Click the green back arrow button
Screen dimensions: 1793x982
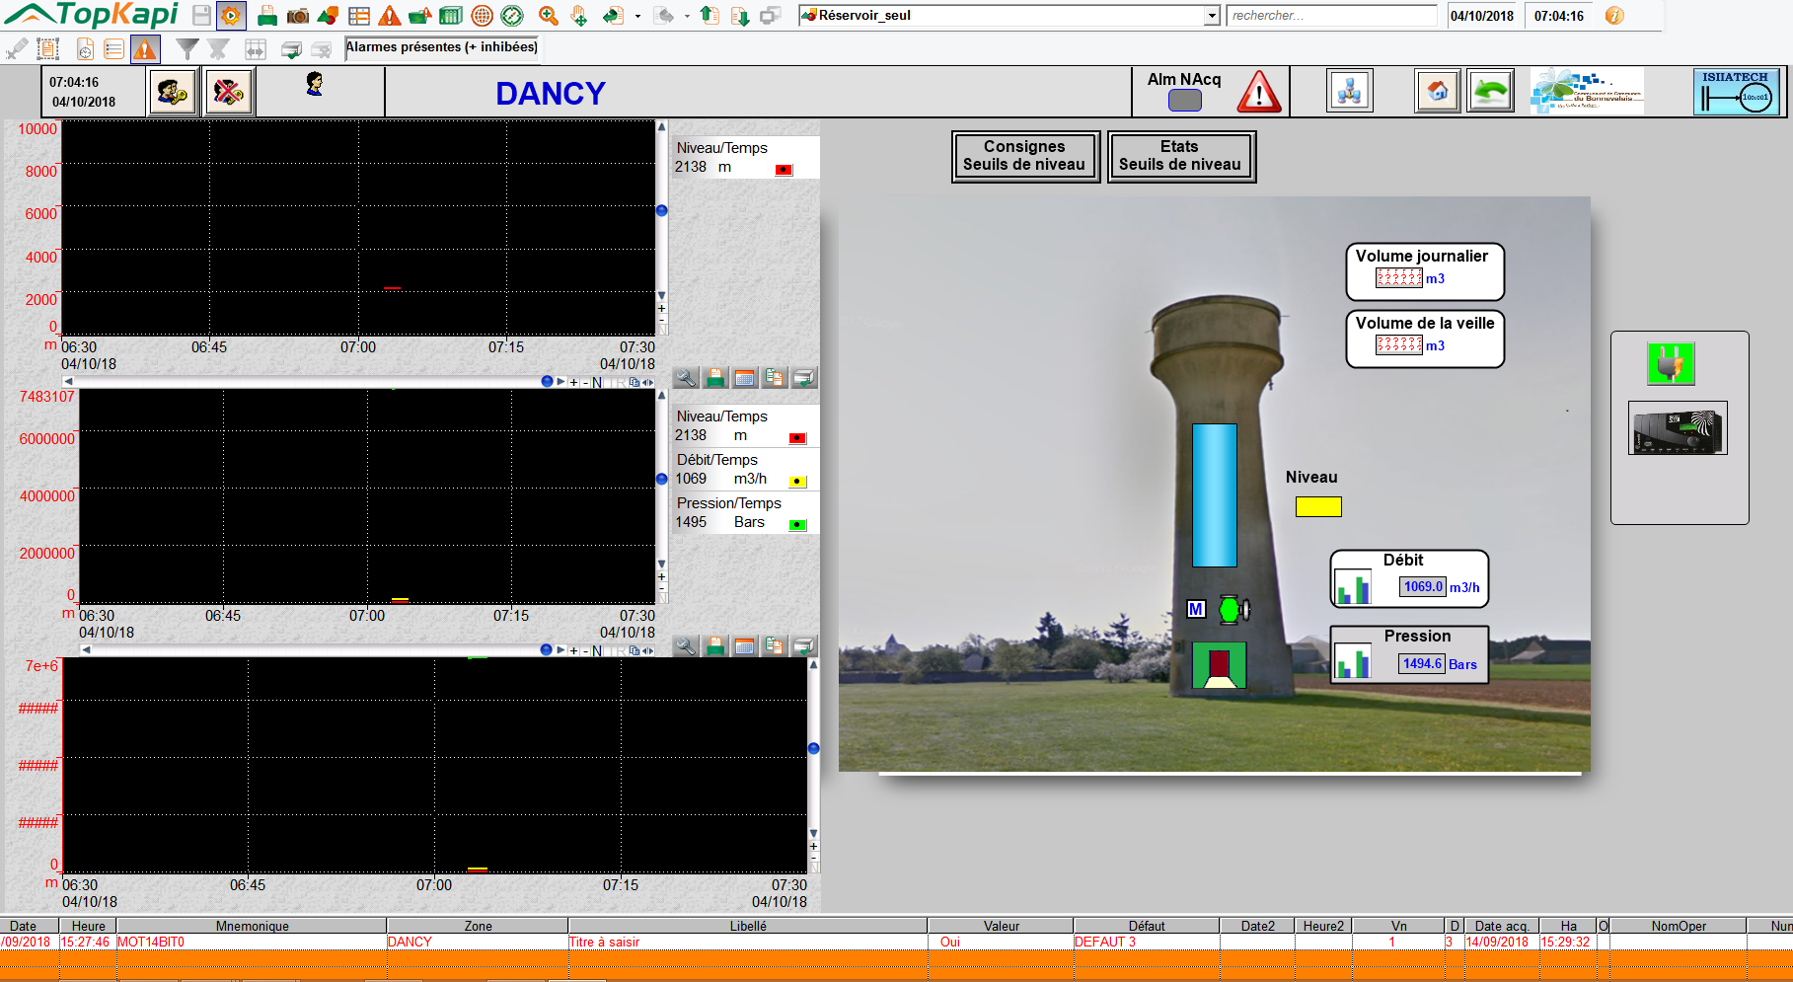[x=1490, y=92]
